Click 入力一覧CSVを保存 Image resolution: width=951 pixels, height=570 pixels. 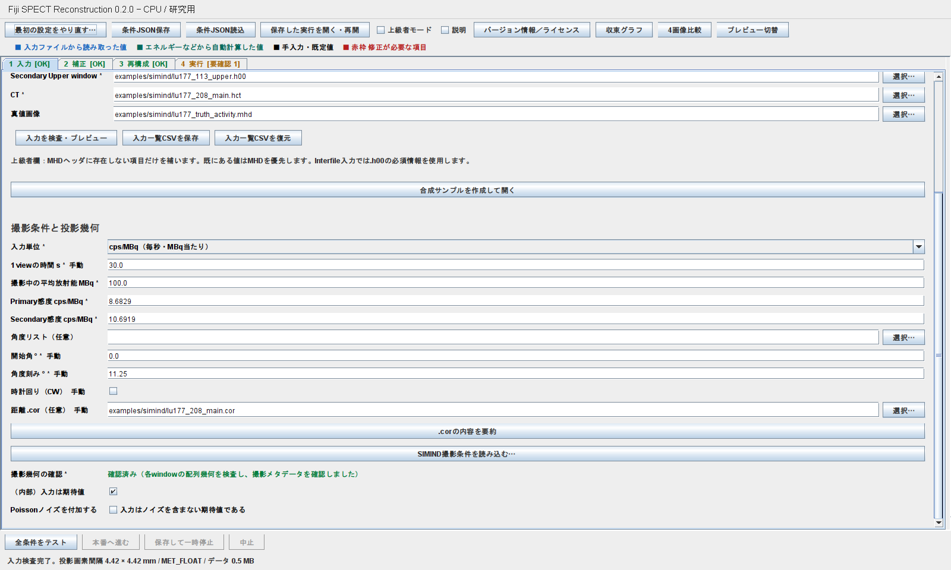coord(166,138)
